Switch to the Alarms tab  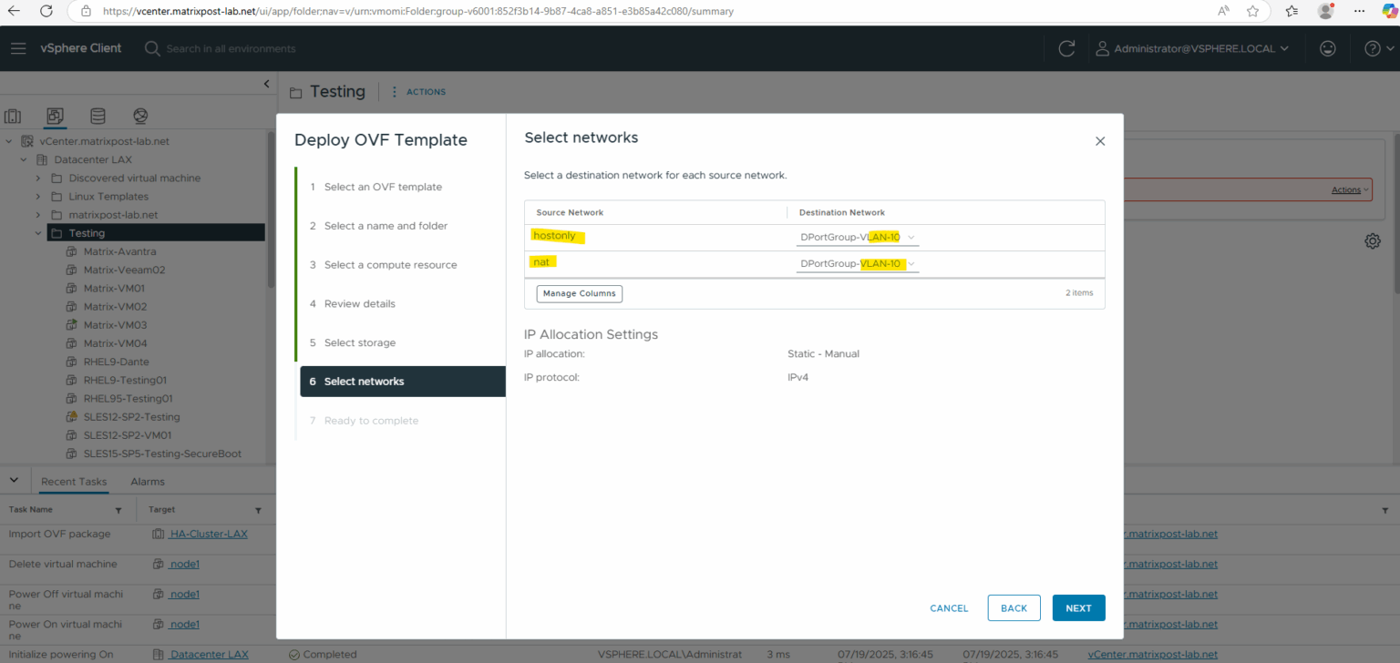point(147,481)
